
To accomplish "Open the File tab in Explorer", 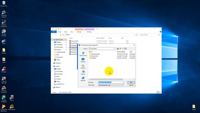I will pyautogui.click(x=54, y=32).
